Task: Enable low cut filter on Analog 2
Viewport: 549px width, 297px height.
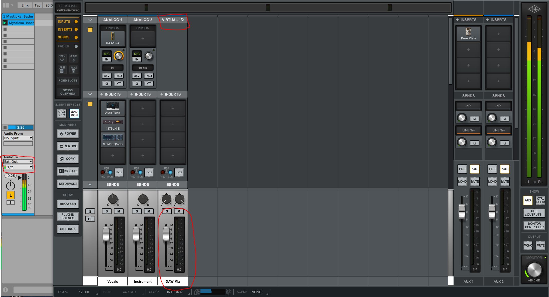Action: [x=149, y=84]
